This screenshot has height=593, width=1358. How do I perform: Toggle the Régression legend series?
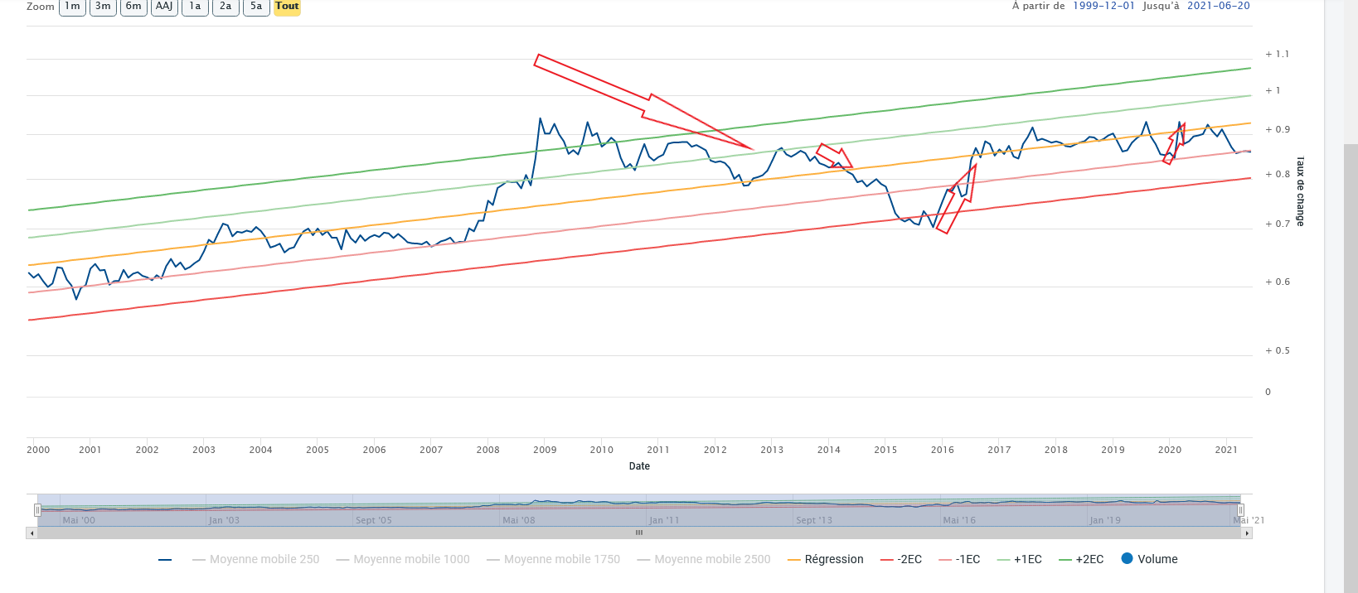(825, 560)
